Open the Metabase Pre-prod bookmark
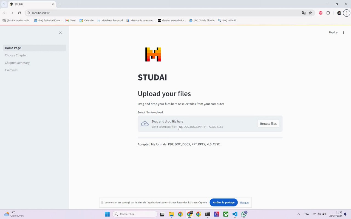The image size is (351, 219). point(110,21)
